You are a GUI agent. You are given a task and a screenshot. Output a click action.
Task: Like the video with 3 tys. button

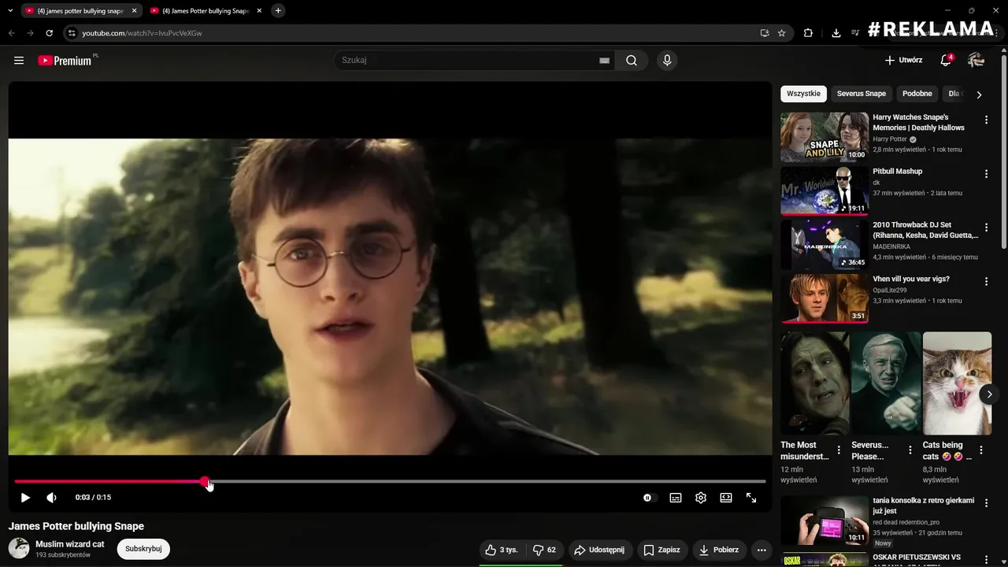click(502, 550)
